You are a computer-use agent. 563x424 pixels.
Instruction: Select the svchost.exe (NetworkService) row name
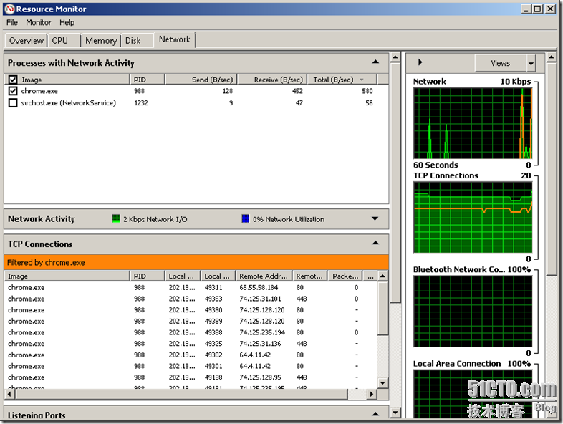tap(68, 102)
